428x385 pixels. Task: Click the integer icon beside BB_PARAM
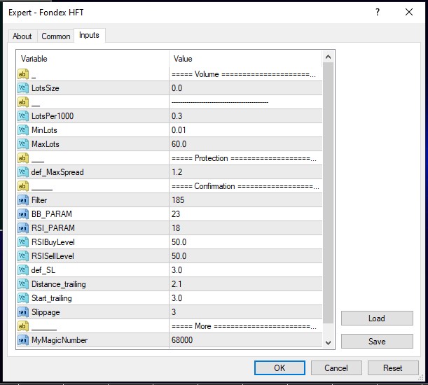(23, 214)
